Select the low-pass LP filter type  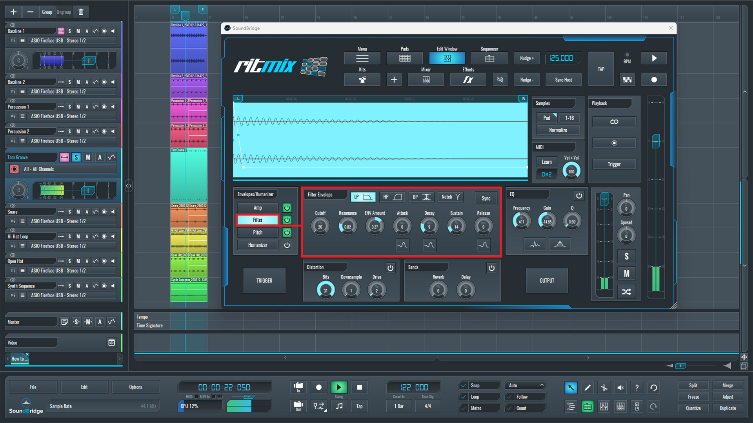point(363,197)
